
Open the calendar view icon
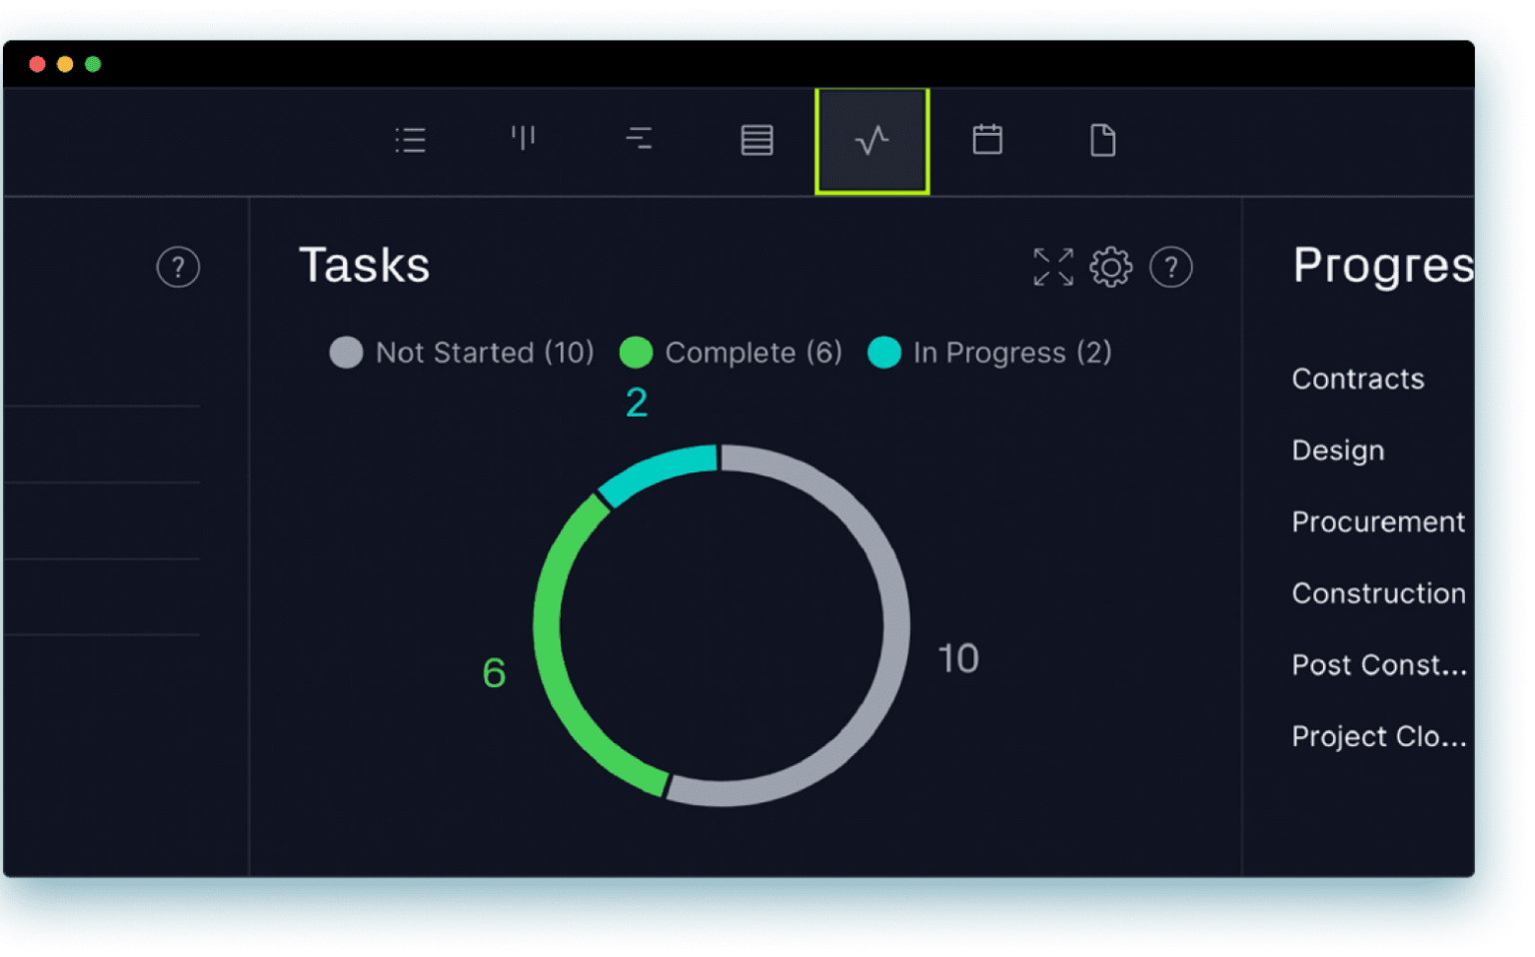[x=987, y=140]
